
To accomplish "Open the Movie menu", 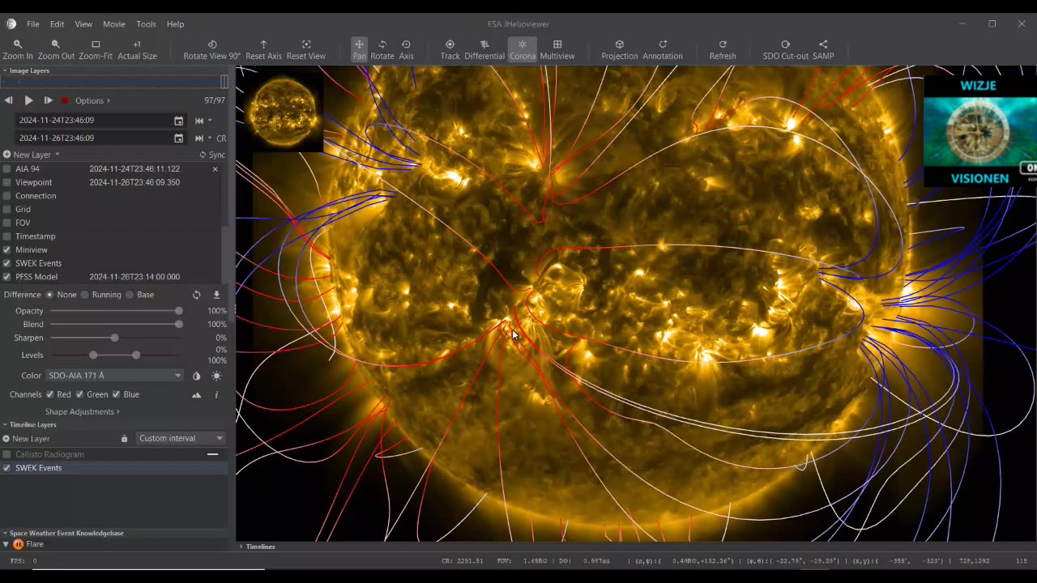I will pyautogui.click(x=114, y=24).
